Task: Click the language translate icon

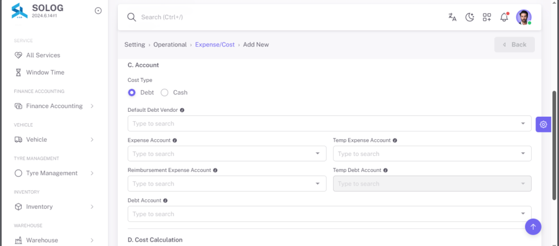Action: point(453,17)
